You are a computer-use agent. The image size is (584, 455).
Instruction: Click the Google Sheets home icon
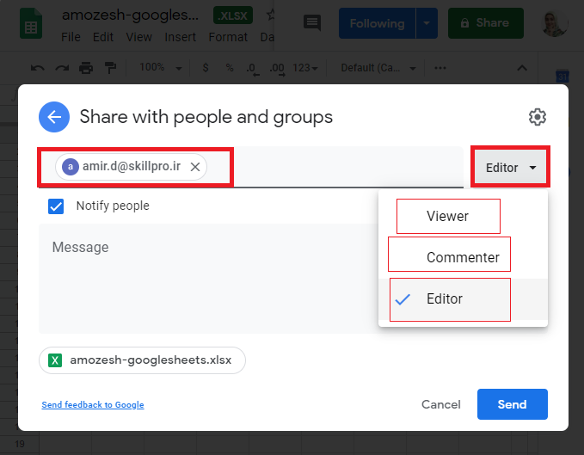[31, 23]
